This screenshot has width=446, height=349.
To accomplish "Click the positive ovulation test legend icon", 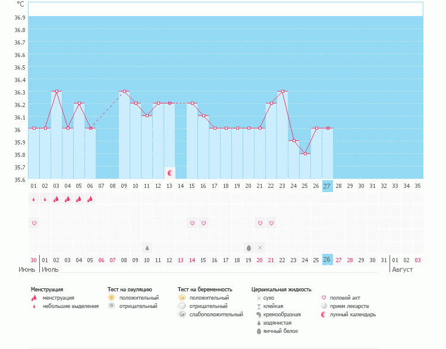I will (111, 297).
